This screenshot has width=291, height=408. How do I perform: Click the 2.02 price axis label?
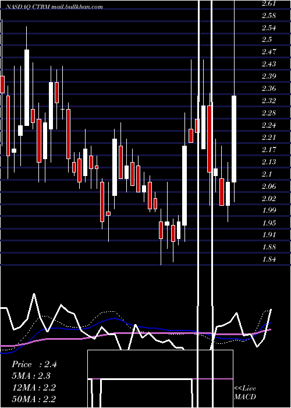click(x=269, y=199)
